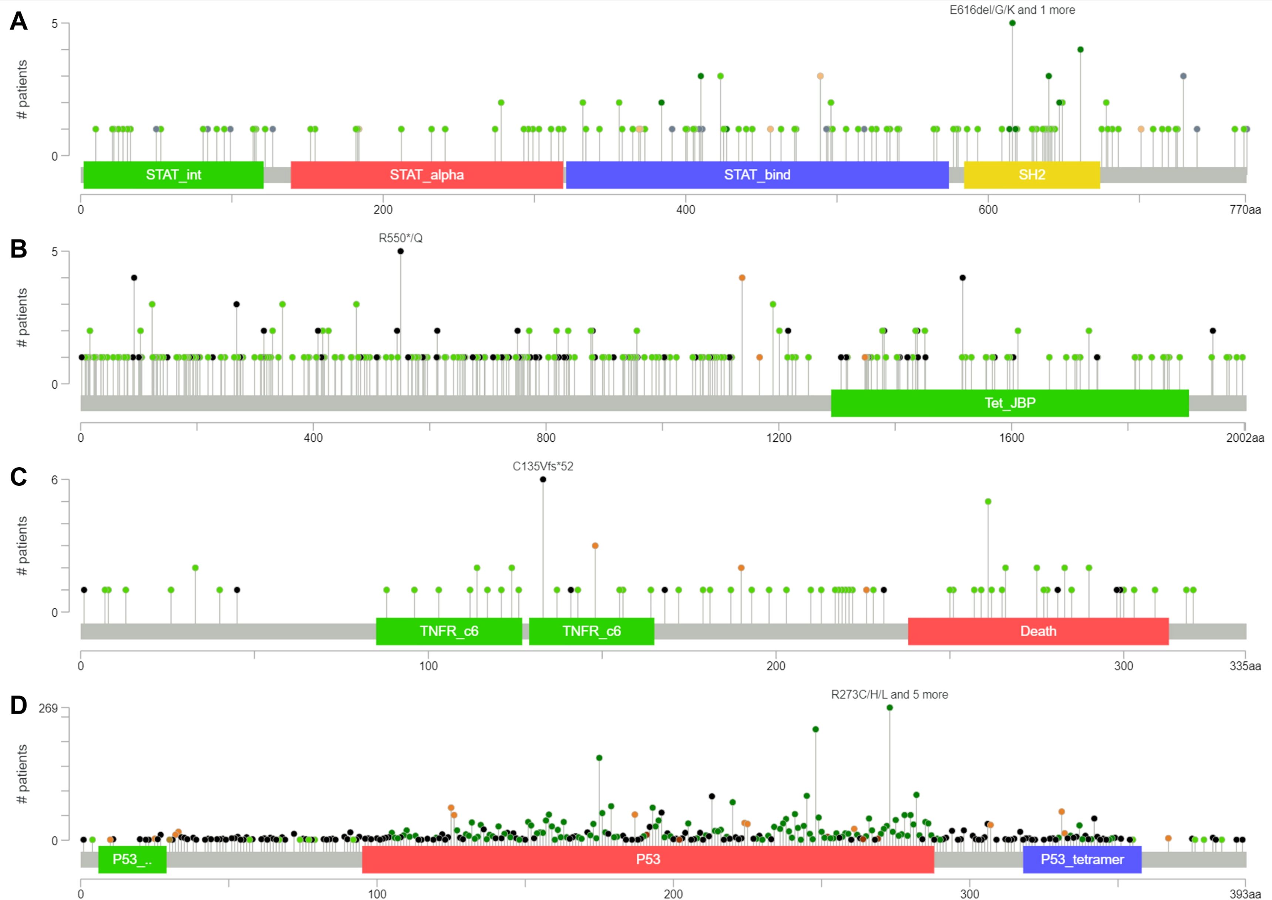Viewport: 1272px width, 900px height.
Task: Click panel label D
Action: (x=19, y=705)
